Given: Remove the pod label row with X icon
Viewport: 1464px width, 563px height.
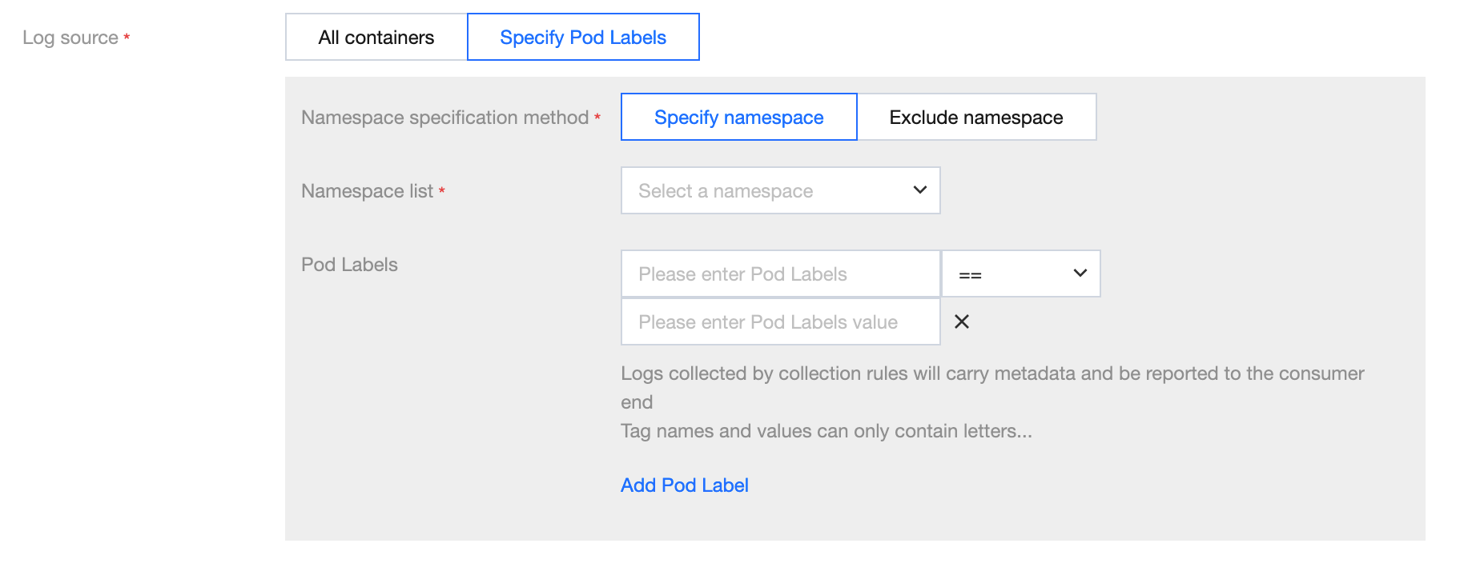Looking at the screenshot, I should (x=962, y=321).
